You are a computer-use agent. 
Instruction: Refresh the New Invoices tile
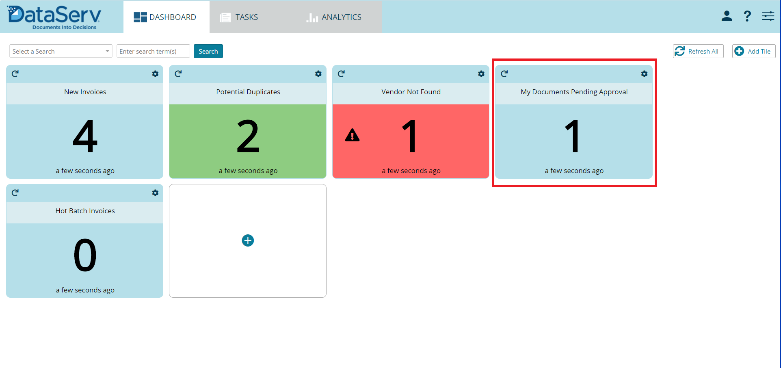15,74
